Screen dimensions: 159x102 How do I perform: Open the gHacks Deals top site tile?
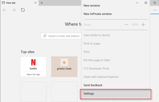point(64,67)
